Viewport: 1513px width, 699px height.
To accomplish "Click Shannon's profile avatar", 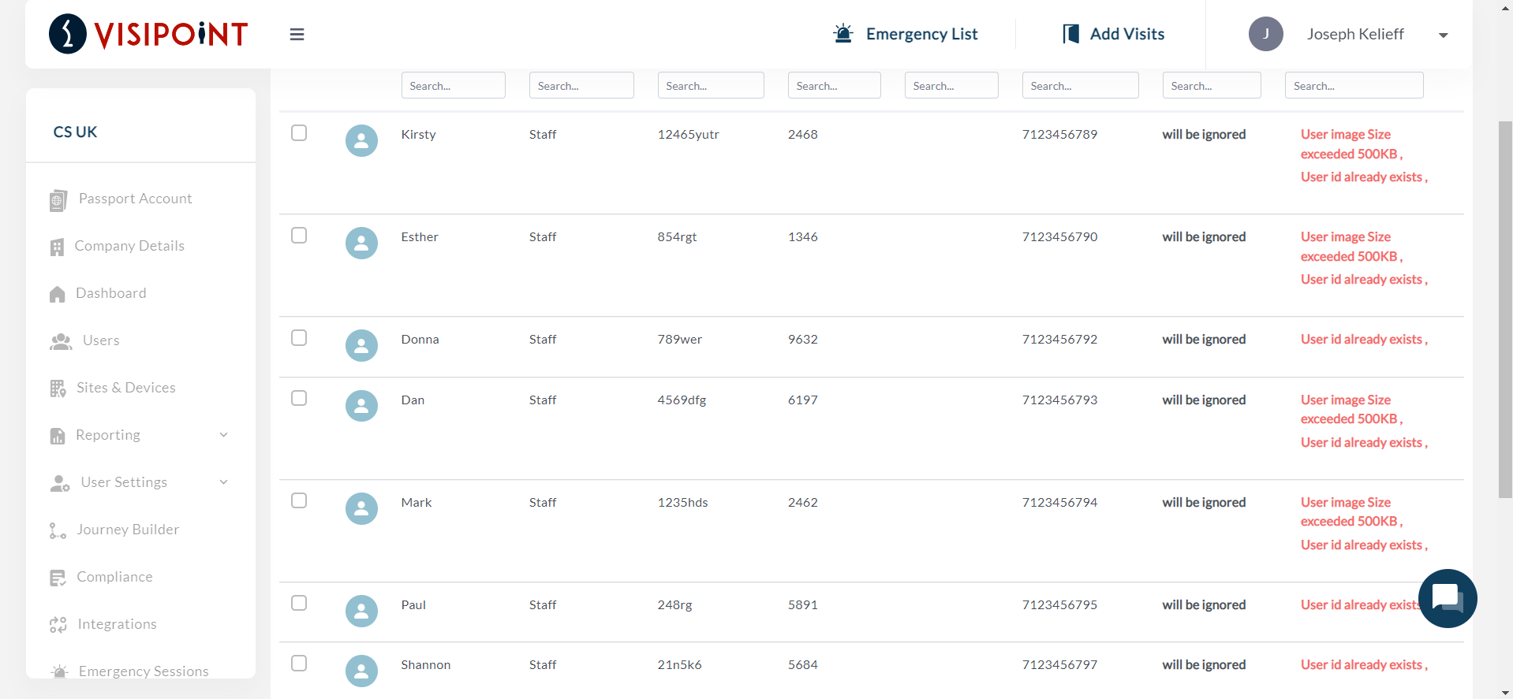I will tap(361, 671).
